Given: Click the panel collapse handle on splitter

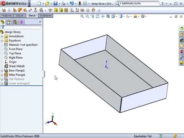Looking at the screenshot, I should pos(44,74).
